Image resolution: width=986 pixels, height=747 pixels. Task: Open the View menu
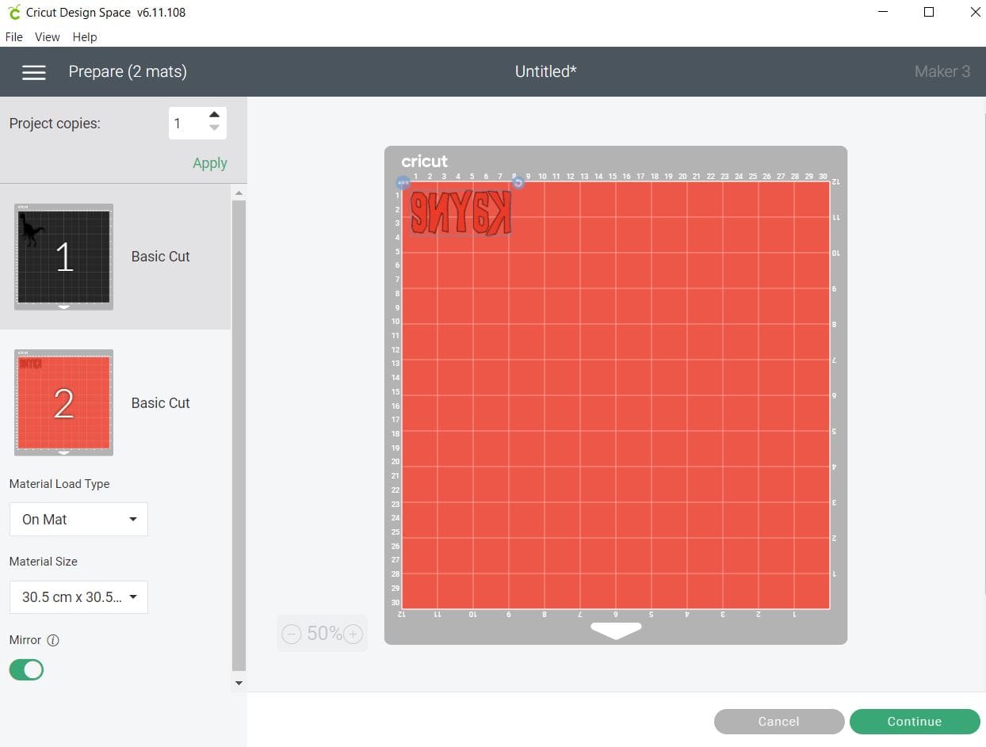coord(48,37)
